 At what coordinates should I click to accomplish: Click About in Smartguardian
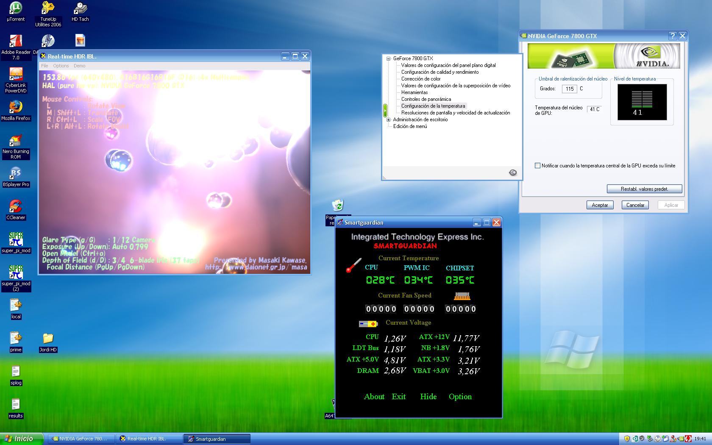click(374, 397)
